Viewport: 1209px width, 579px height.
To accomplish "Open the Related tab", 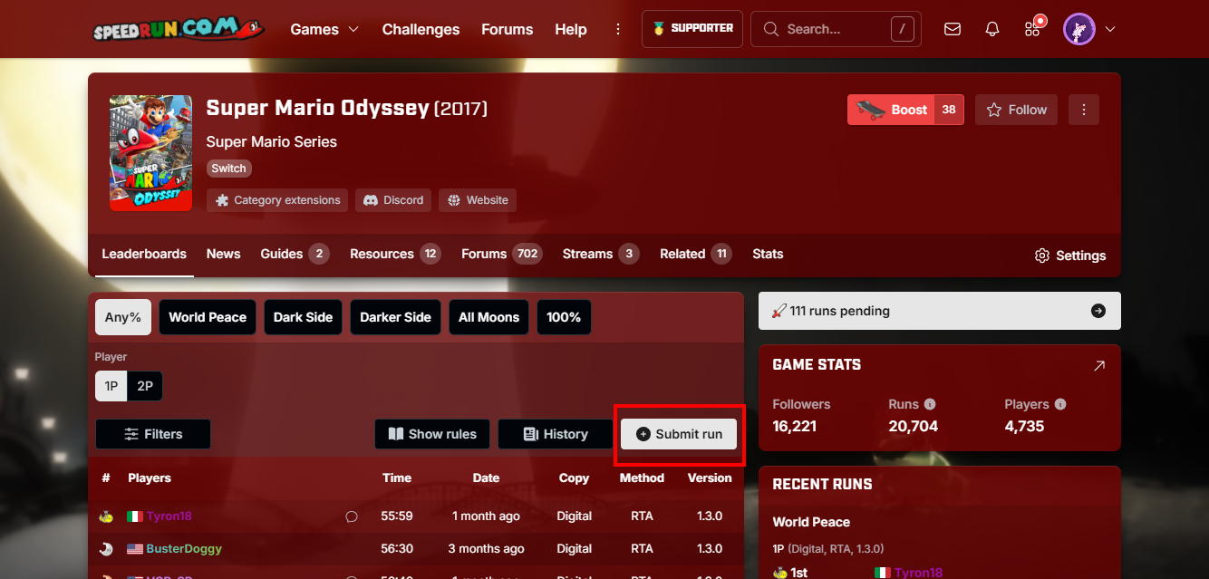I will (x=696, y=255).
